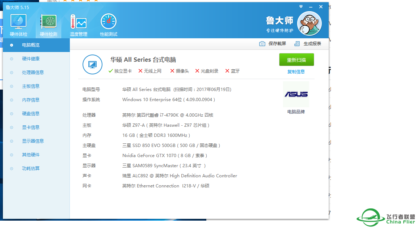
Task: Click the i7-4790K processor value
Action: click(x=168, y=115)
